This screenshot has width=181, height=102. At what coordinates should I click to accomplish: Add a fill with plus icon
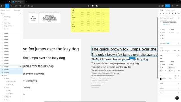179,76
